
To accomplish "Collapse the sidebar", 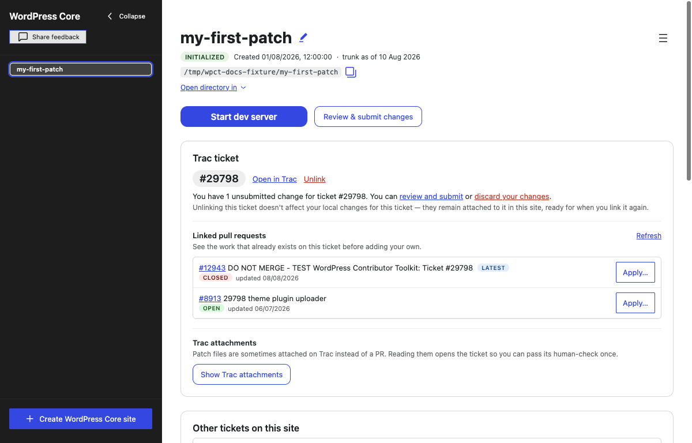I will [x=126, y=16].
